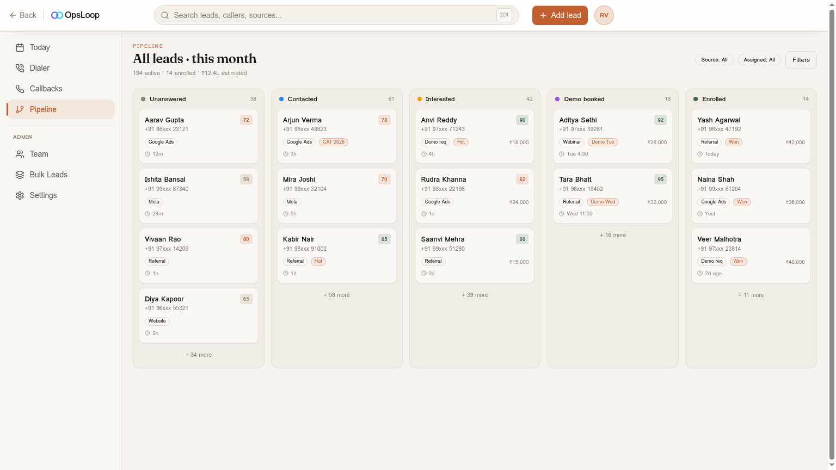This screenshot has height=470, width=836.
Task: Open Today calendar icon in sidebar
Action: click(x=20, y=47)
